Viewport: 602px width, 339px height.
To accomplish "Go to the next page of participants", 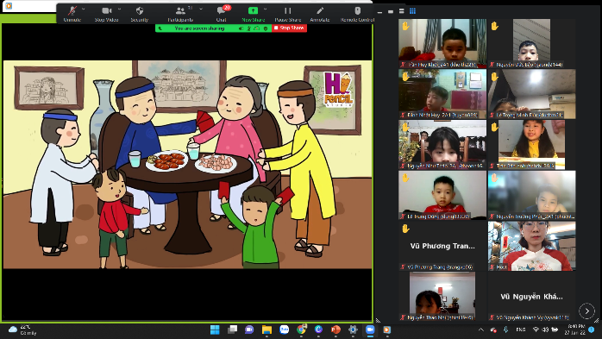I will point(586,311).
